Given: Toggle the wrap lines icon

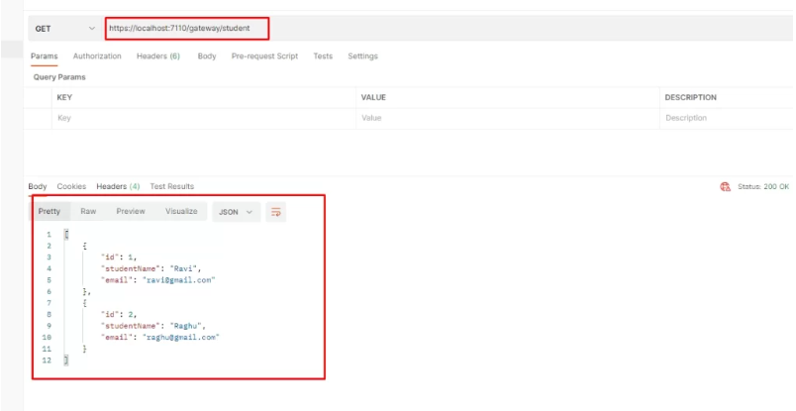Looking at the screenshot, I should [x=276, y=212].
